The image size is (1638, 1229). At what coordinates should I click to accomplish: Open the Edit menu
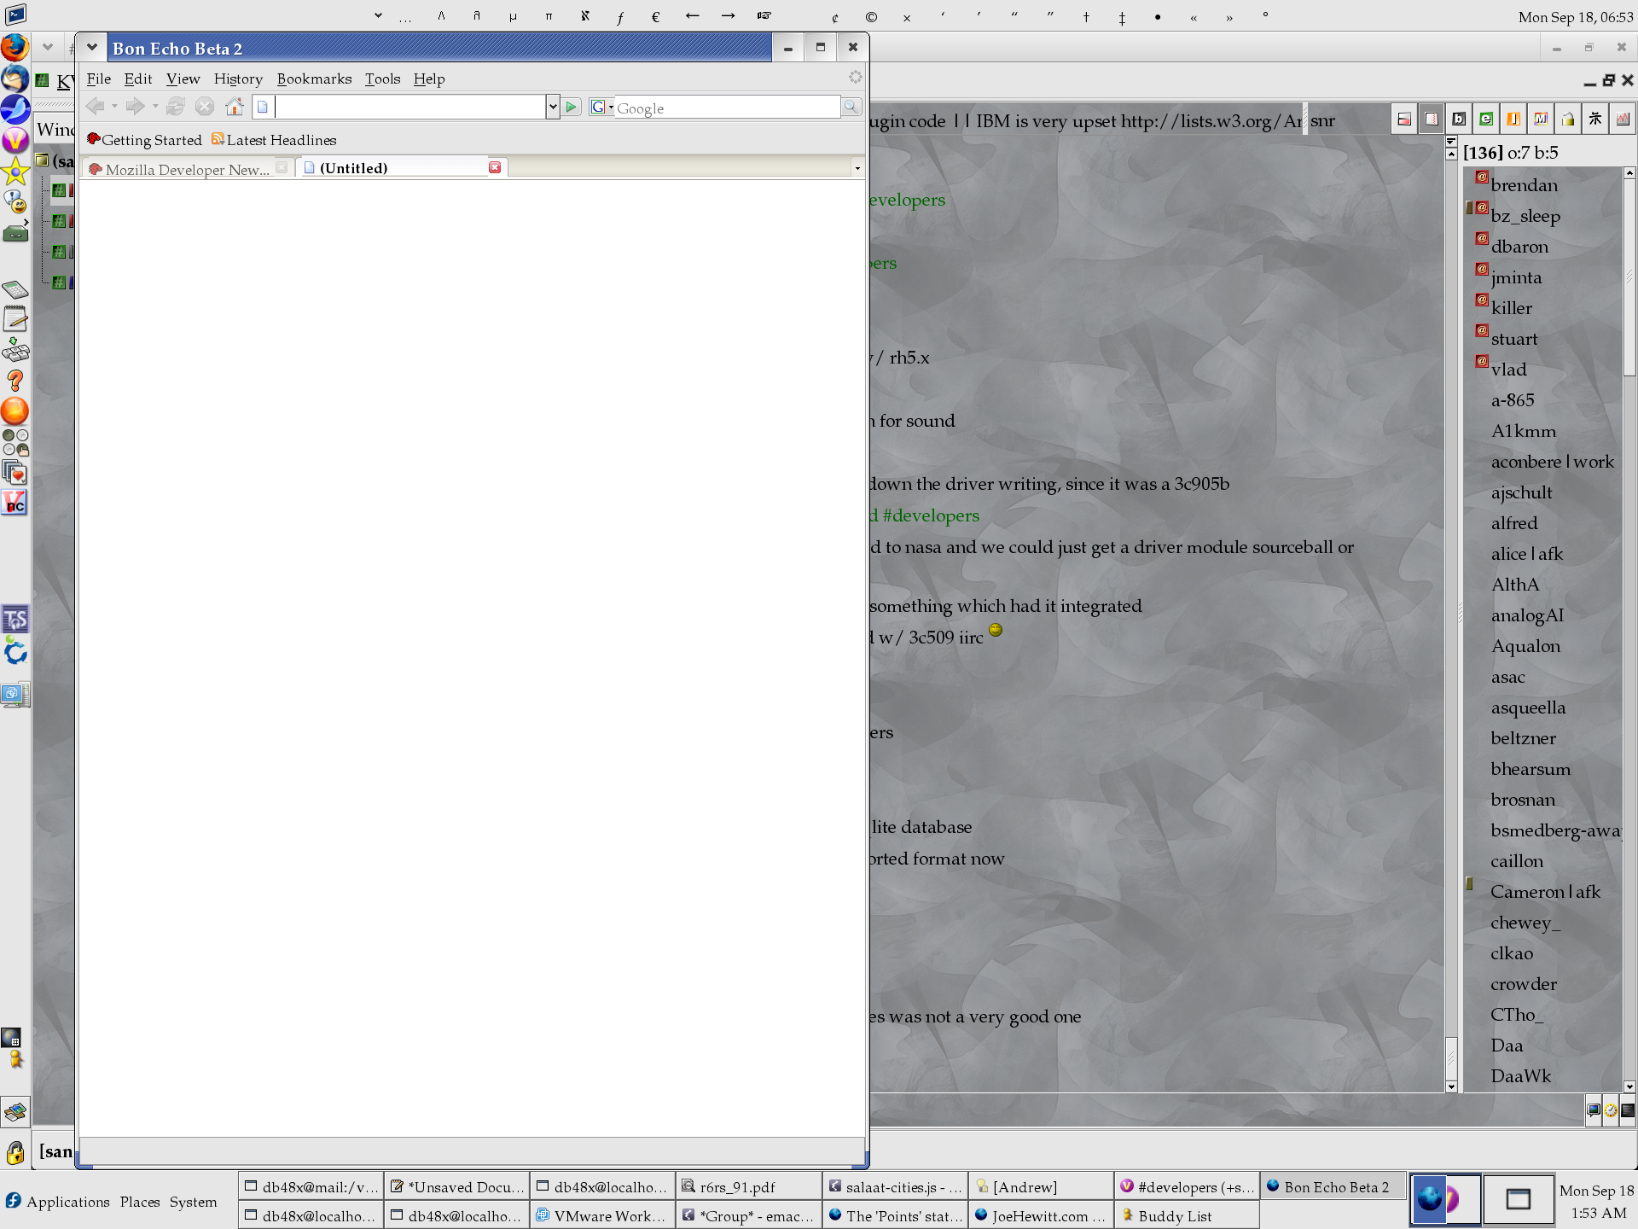click(x=138, y=79)
